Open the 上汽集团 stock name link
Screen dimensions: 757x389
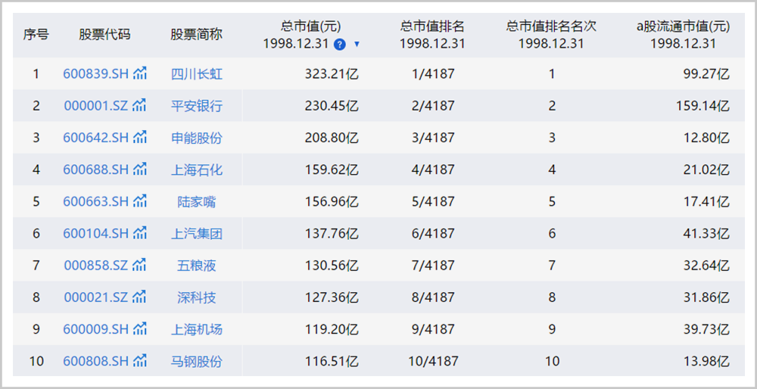pos(197,233)
